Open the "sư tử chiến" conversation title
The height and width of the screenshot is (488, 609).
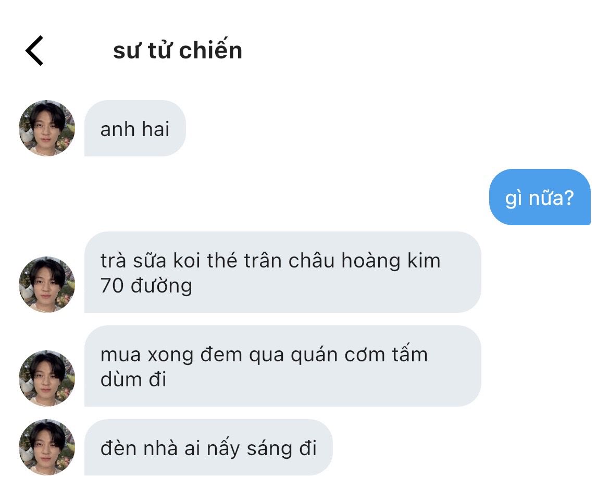coord(178,51)
